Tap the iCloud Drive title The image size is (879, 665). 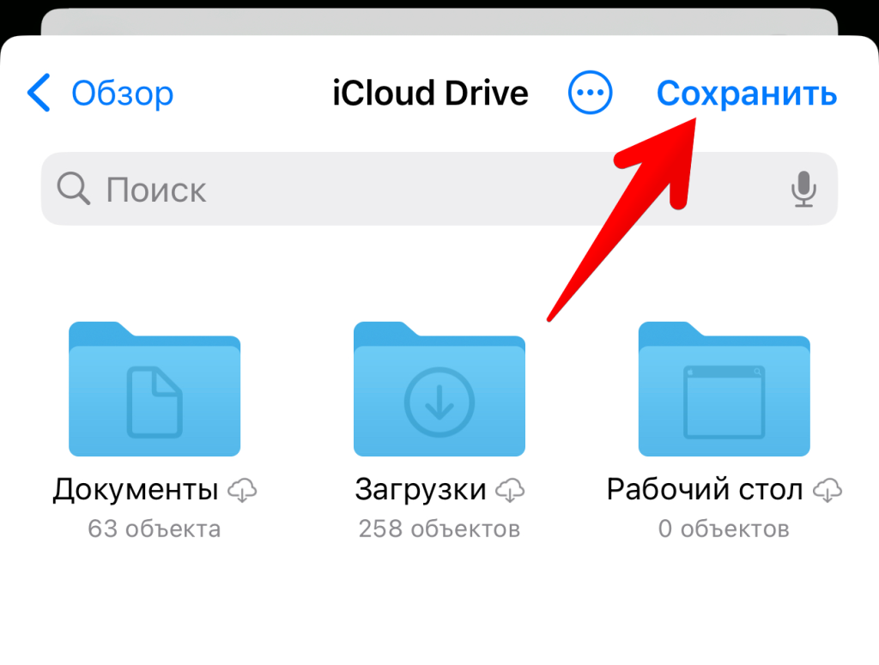point(430,93)
